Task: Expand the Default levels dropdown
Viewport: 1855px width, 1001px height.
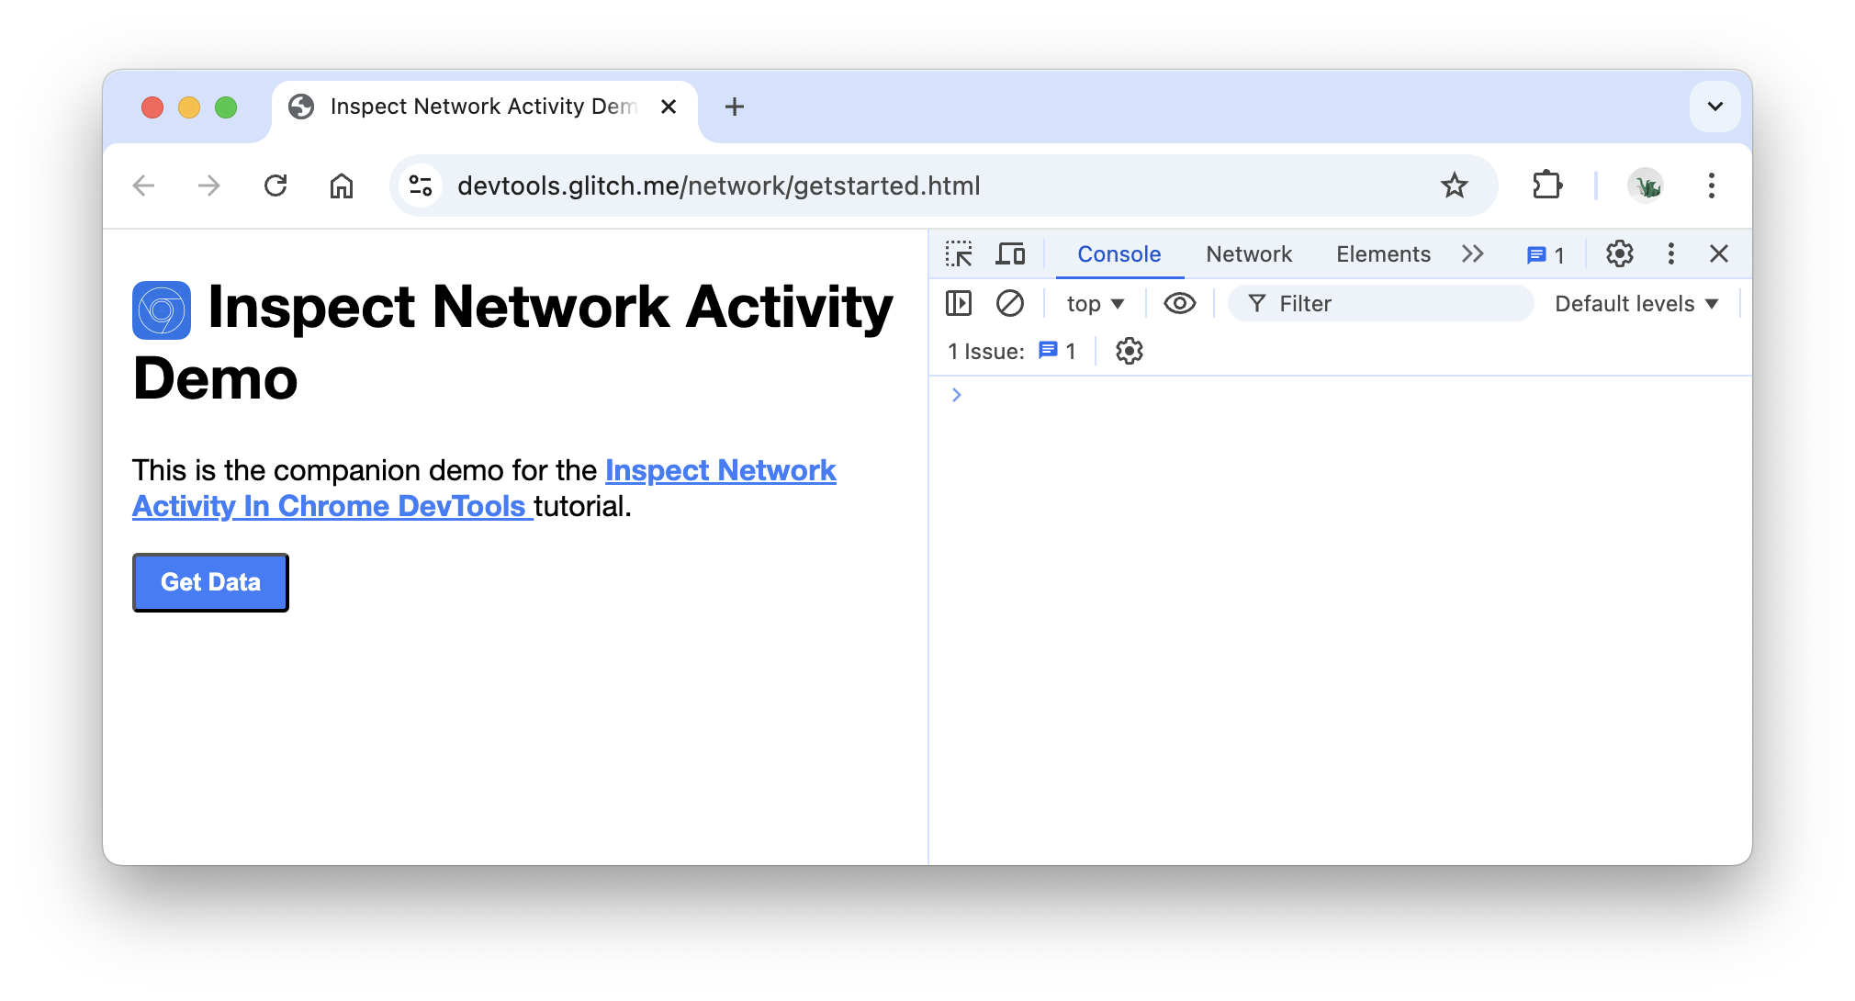Action: (1635, 303)
